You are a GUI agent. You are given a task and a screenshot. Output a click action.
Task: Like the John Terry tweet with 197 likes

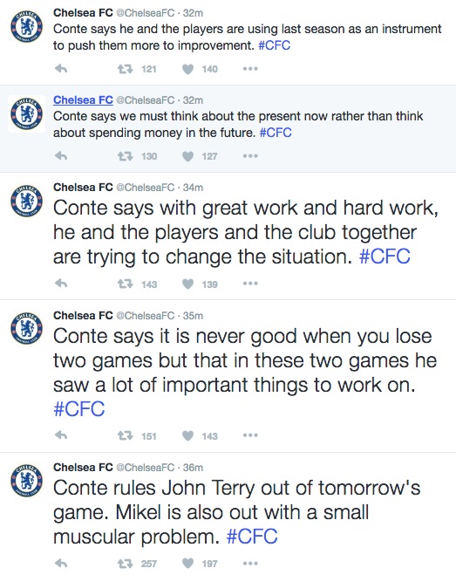point(187,564)
